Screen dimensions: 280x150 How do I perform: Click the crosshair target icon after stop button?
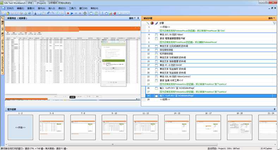(x=85, y=13)
